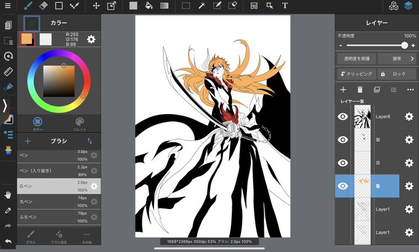
Task: Switch to the パレット palette tab
Action: tap(79, 124)
